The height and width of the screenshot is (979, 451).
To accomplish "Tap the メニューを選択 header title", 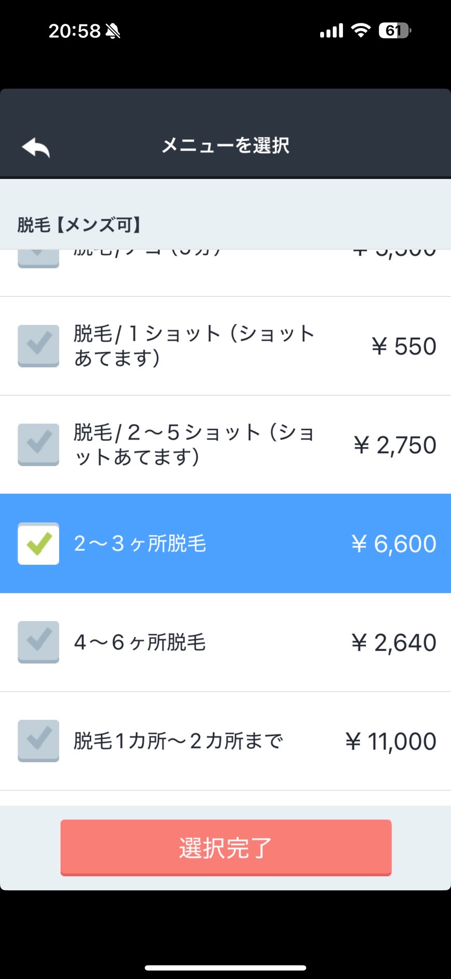I will (x=225, y=145).
